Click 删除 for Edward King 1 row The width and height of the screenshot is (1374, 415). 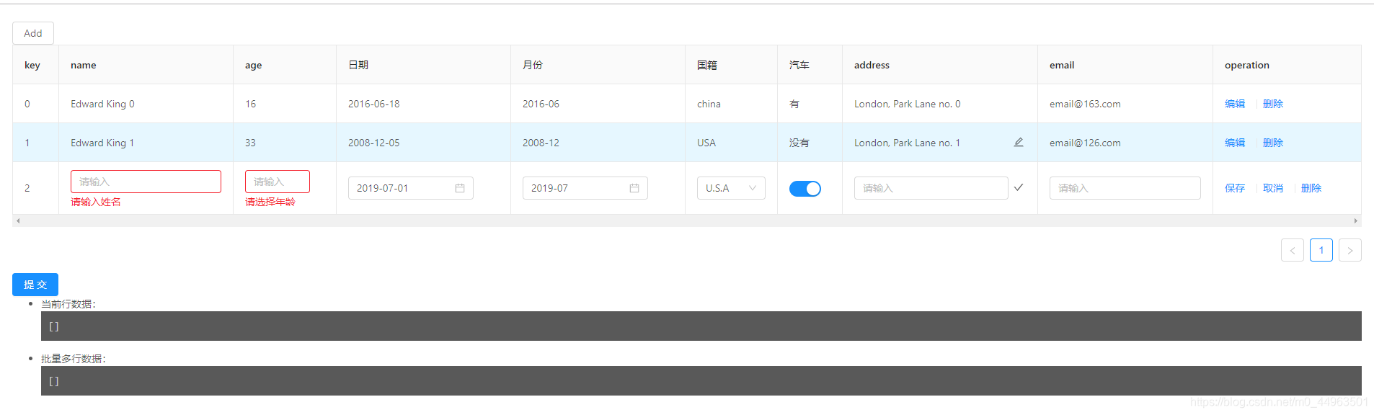[x=1273, y=143]
